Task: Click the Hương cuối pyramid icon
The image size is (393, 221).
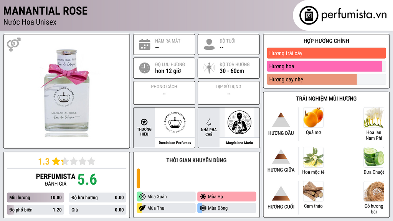Action: click(x=281, y=193)
